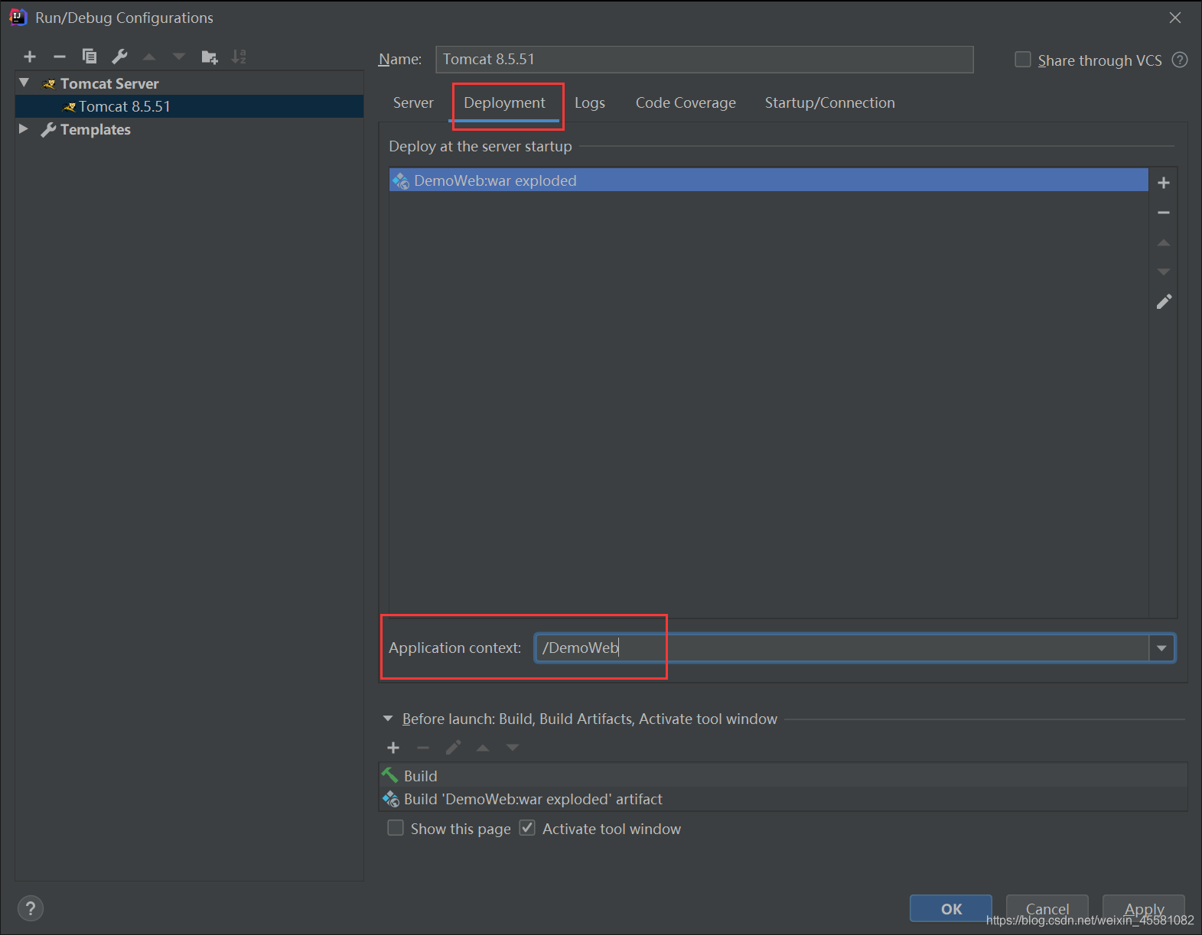The image size is (1202, 935).
Task: Switch to Startup/Connection tab
Action: (x=829, y=102)
